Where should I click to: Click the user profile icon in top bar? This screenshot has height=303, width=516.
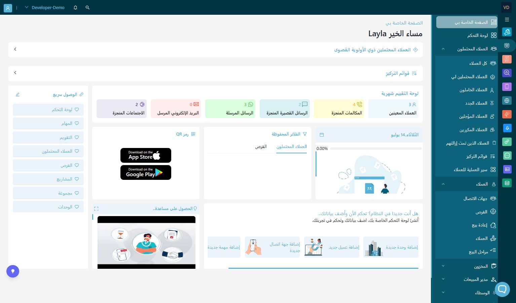8,8
